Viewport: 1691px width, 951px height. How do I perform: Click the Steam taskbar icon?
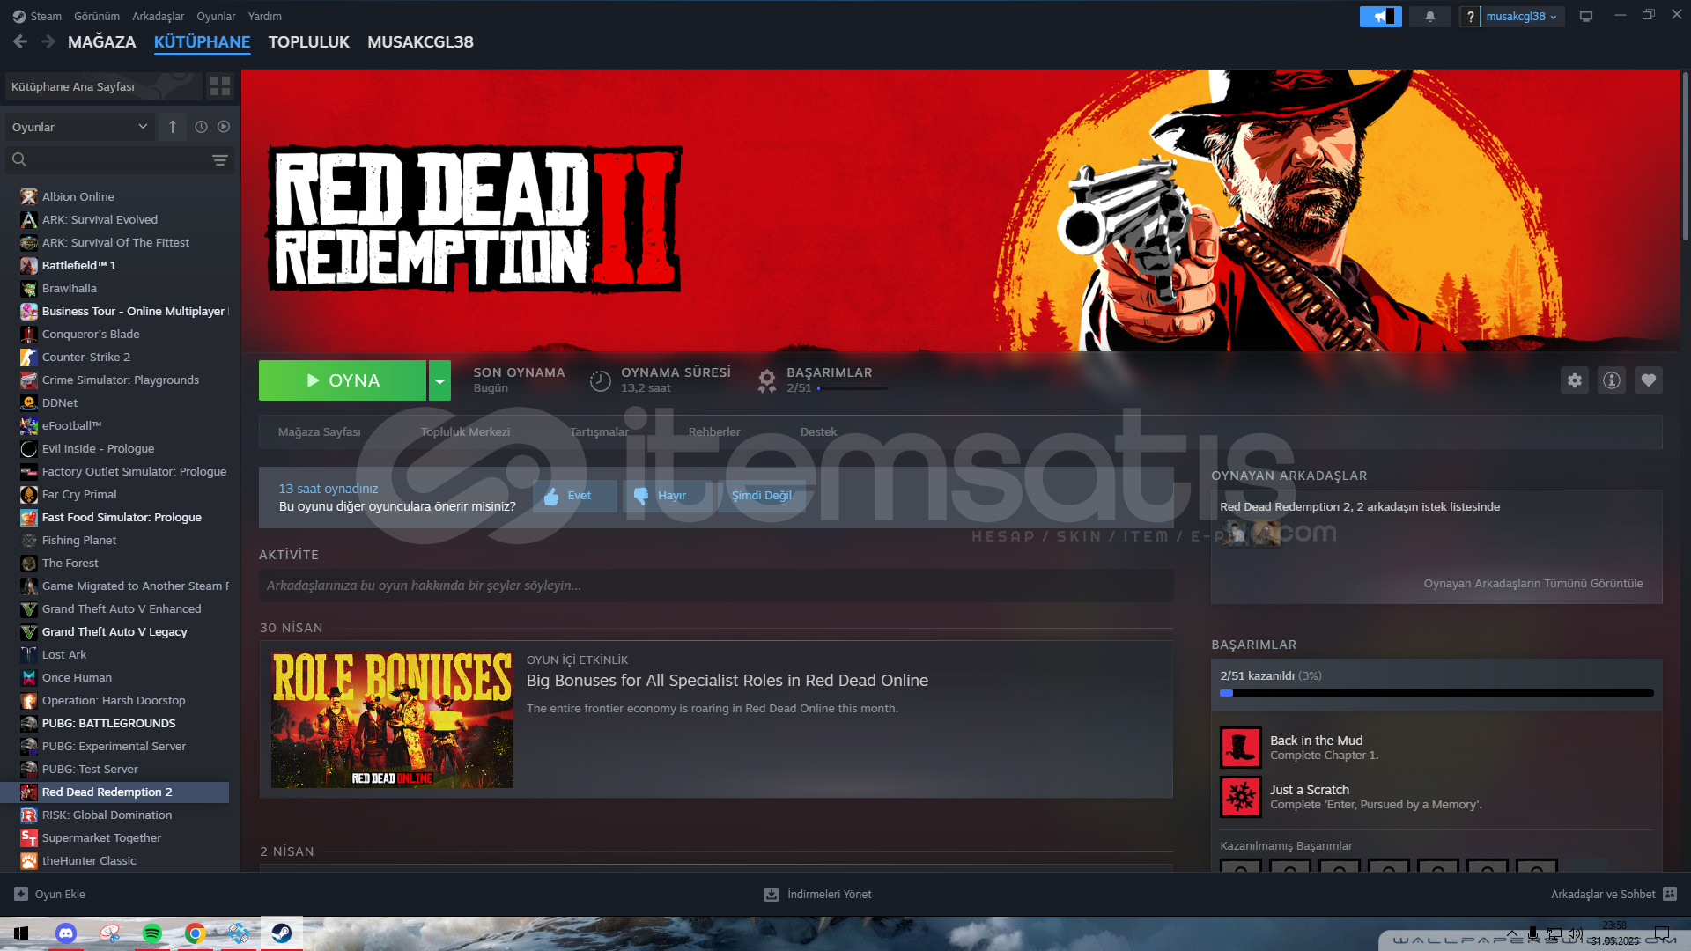click(x=282, y=933)
